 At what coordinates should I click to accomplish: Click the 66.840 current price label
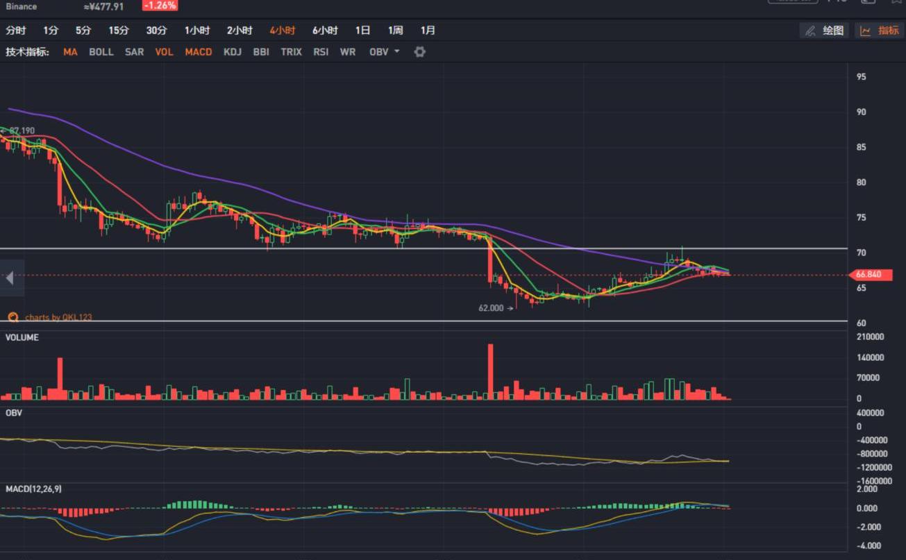[x=869, y=275]
